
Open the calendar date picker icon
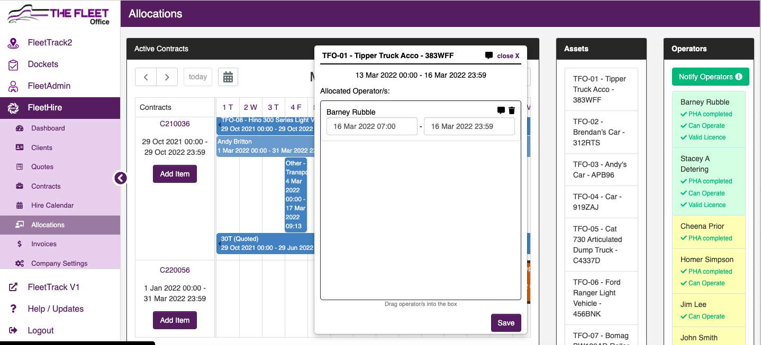click(x=228, y=77)
